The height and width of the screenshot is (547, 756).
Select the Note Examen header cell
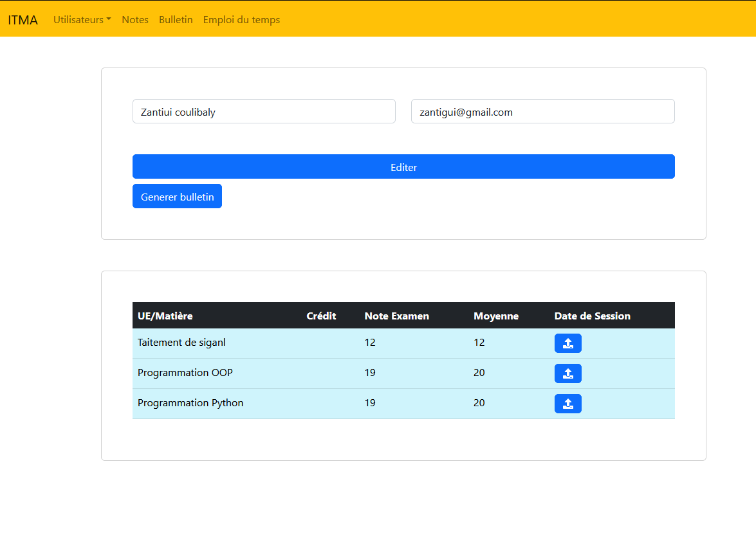click(397, 316)
